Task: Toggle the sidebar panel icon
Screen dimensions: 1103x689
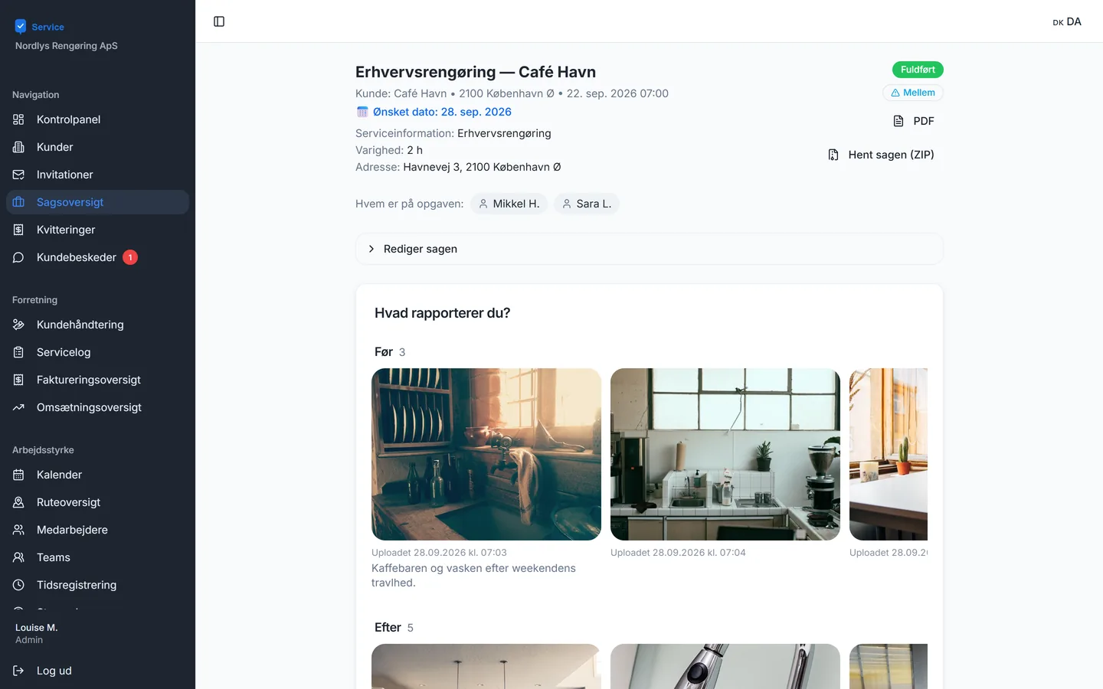Action: click(x=219, y=21)
